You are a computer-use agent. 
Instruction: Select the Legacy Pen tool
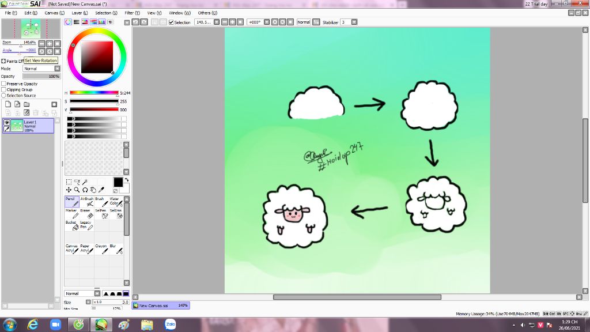tap(86, 225)
